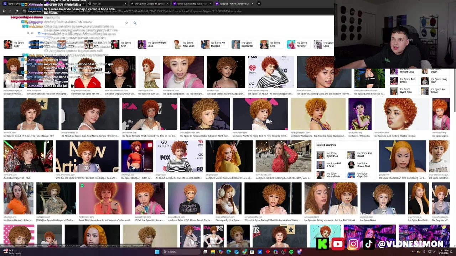Close the New Tab browser tab
This screenshot has height=256, width=456.
point(125,4)
